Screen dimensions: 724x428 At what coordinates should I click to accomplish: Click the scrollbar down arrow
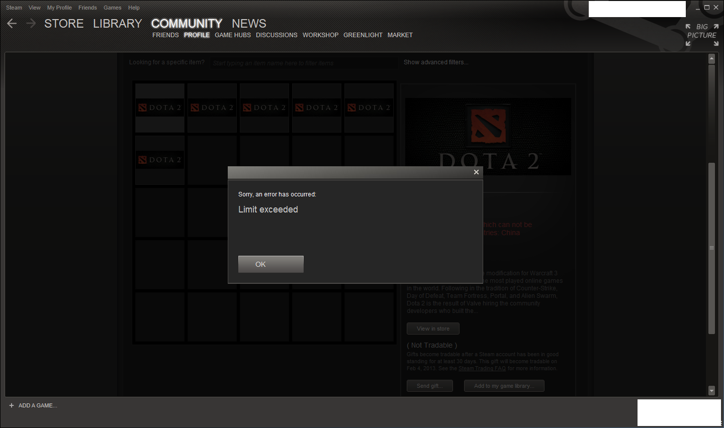coord(711,390)
